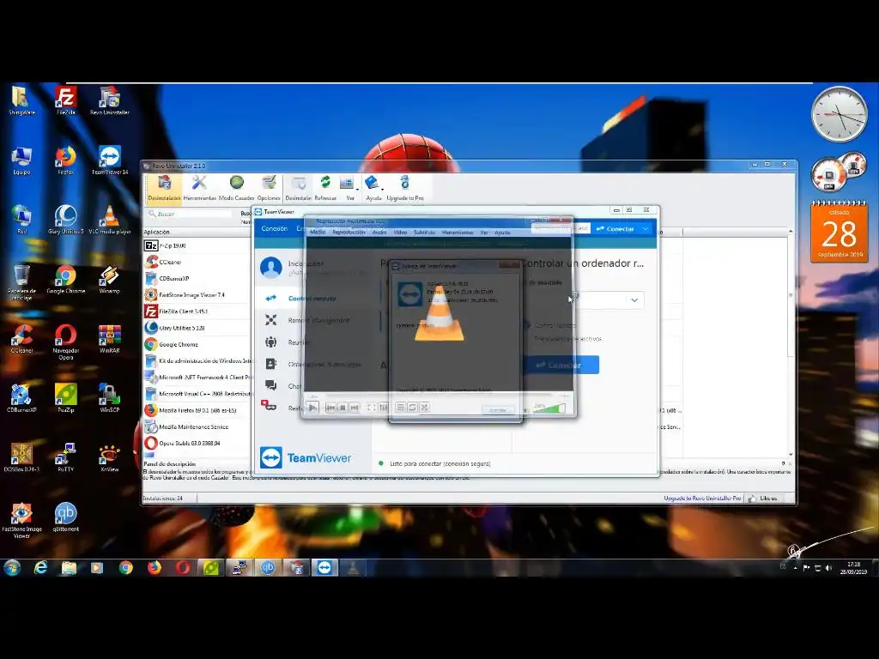
Task: Open the FileZilla desktop shortcut
Action: 65,100
